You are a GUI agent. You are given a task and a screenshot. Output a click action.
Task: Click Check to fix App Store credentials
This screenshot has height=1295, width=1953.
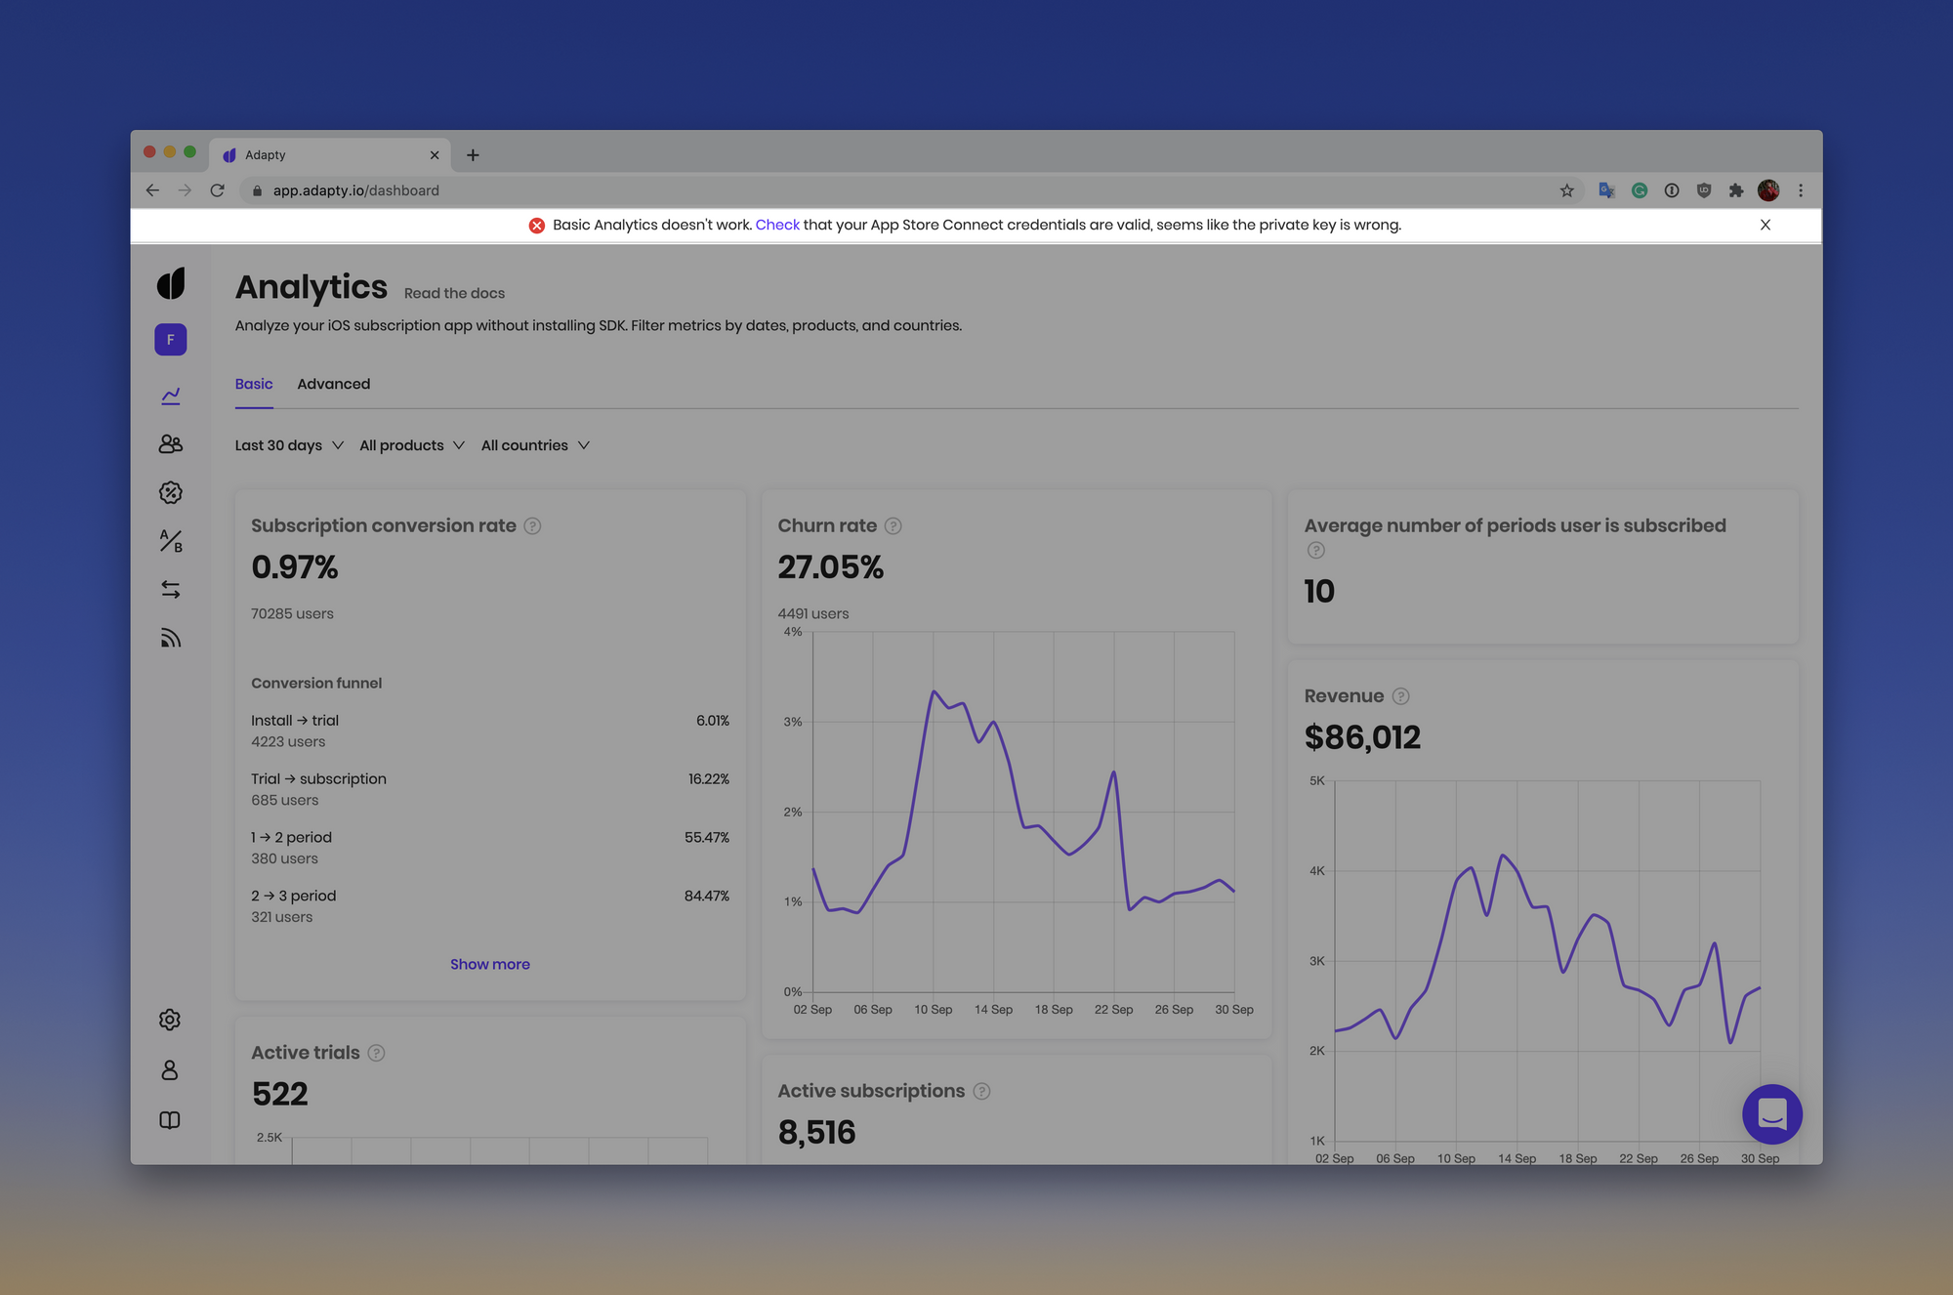click(x=777, y=224)
